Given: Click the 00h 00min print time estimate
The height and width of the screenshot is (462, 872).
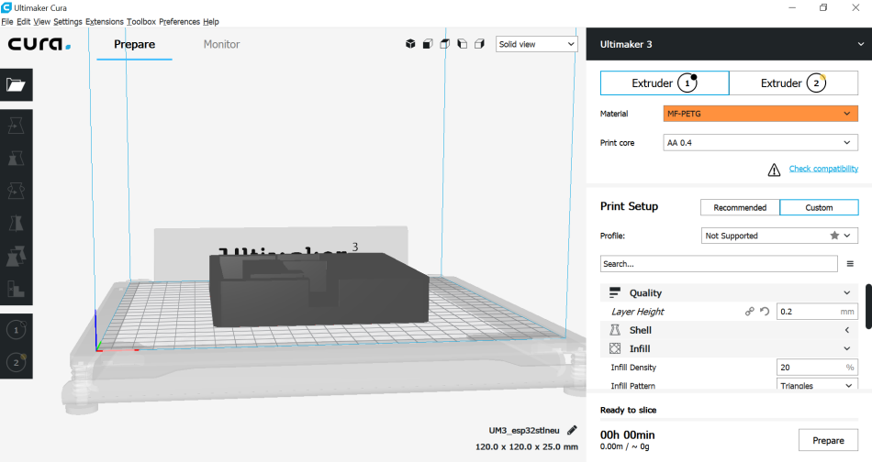Looking at the screenshot, I should (627, 434).
